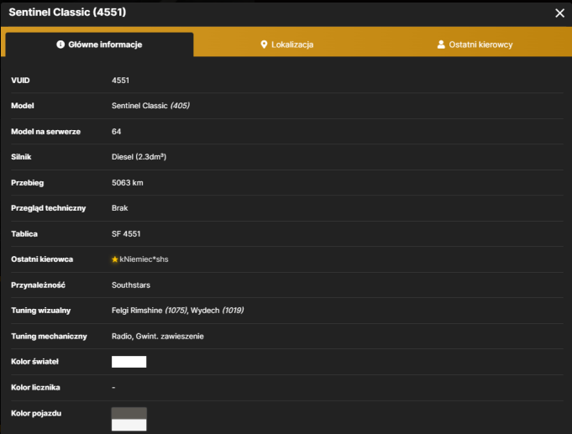Screen dimensions: 572x434
Task: Click the gold star next to kNiemiec*shs
Action: [115, 259]
